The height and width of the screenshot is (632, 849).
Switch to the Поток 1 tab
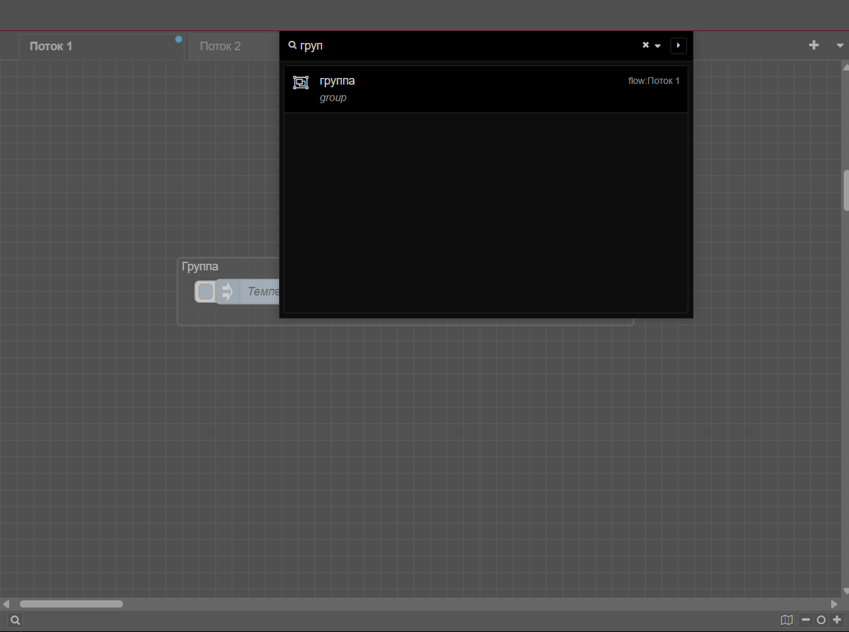pos(51,46)
